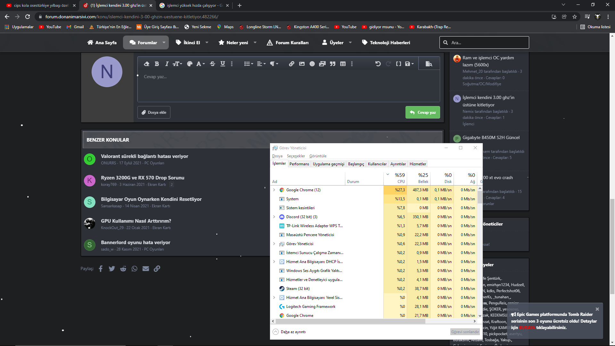Viewport: 615px width, 346px height.
Task: Open Forum Kuralları page
Action: pos(287,43)
